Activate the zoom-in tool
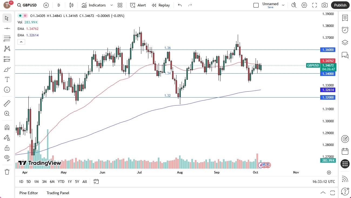Image resolution: width=351 pixels, height=198 pixels. pyautogui.click(x=7, y=113)
